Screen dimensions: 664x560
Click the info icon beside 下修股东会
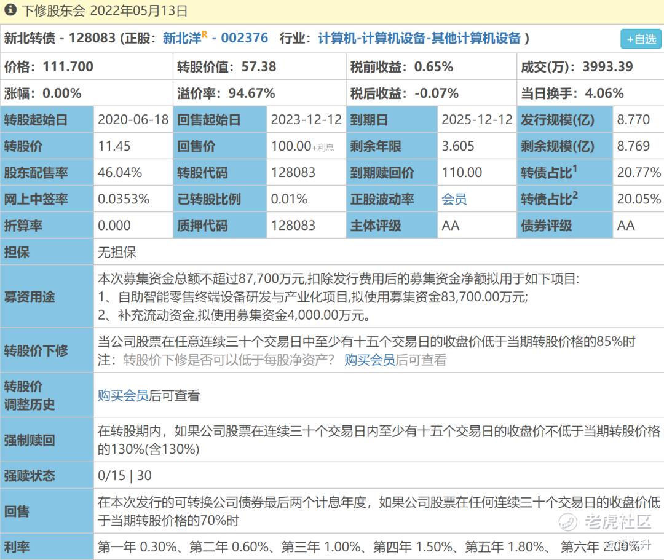pyautogui.click(x=10, y=10)
